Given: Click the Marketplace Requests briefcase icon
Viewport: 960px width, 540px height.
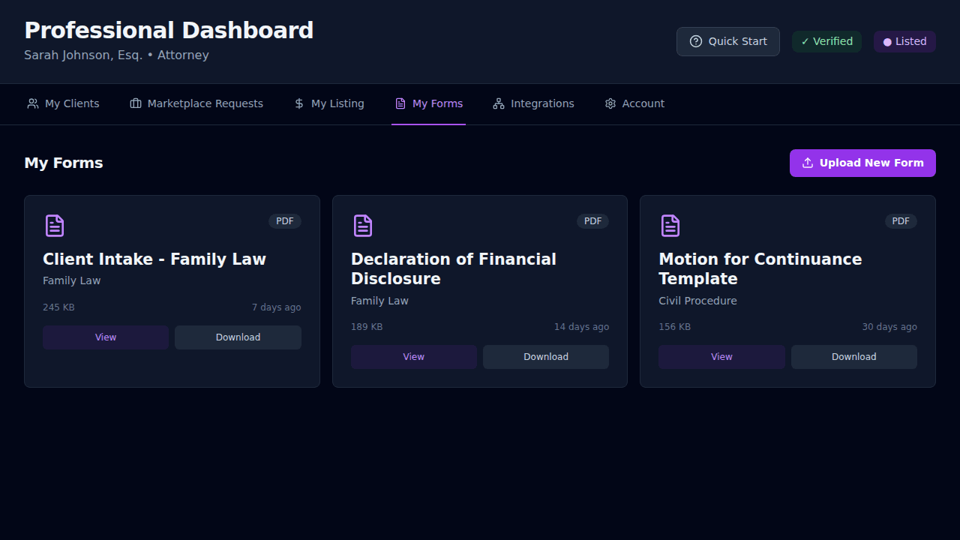Looking at the screenshot, I should [x=136, y=103].
